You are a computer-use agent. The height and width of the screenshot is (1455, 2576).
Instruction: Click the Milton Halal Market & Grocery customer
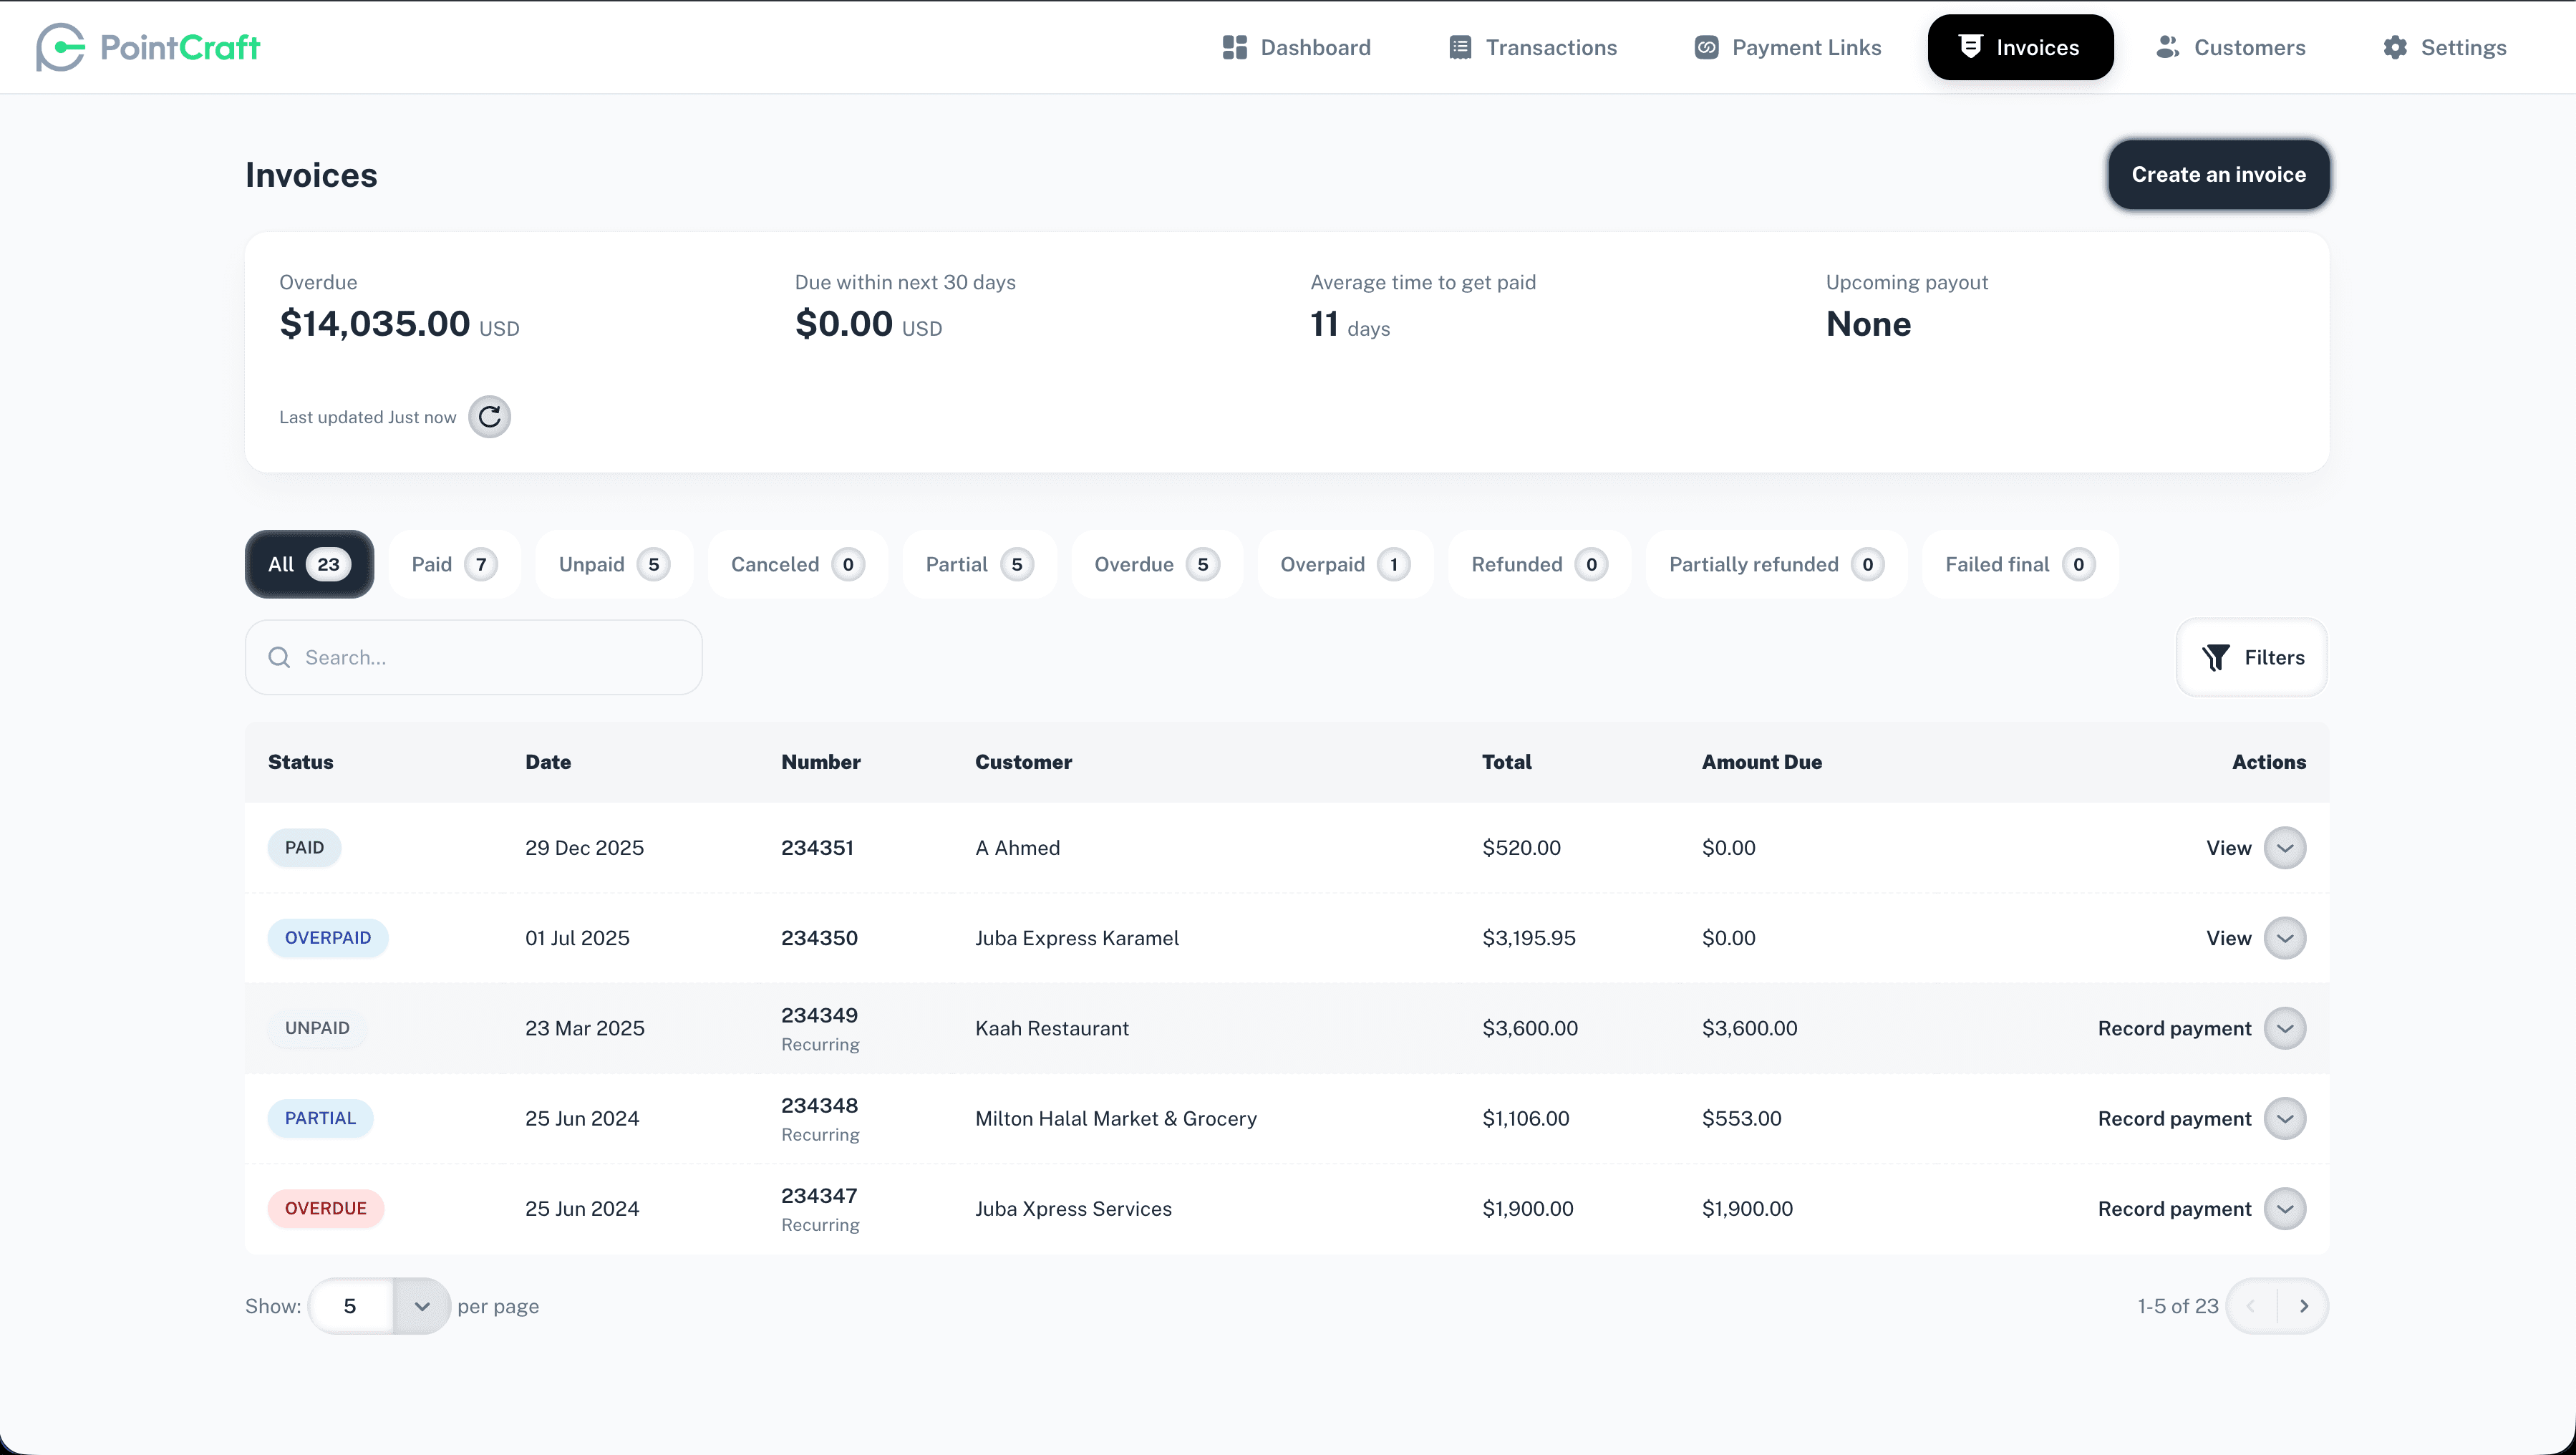click(x=1115, y=1118)
